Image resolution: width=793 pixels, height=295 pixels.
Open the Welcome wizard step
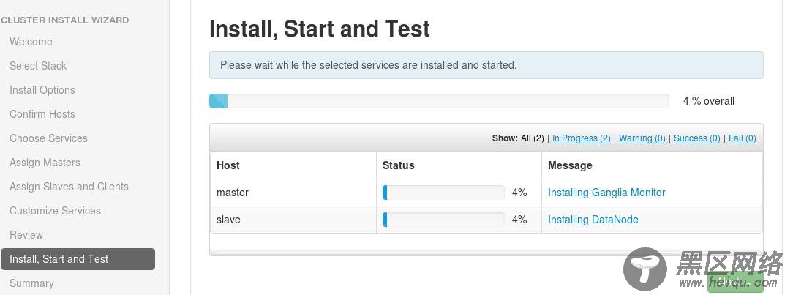coord(31,42)
